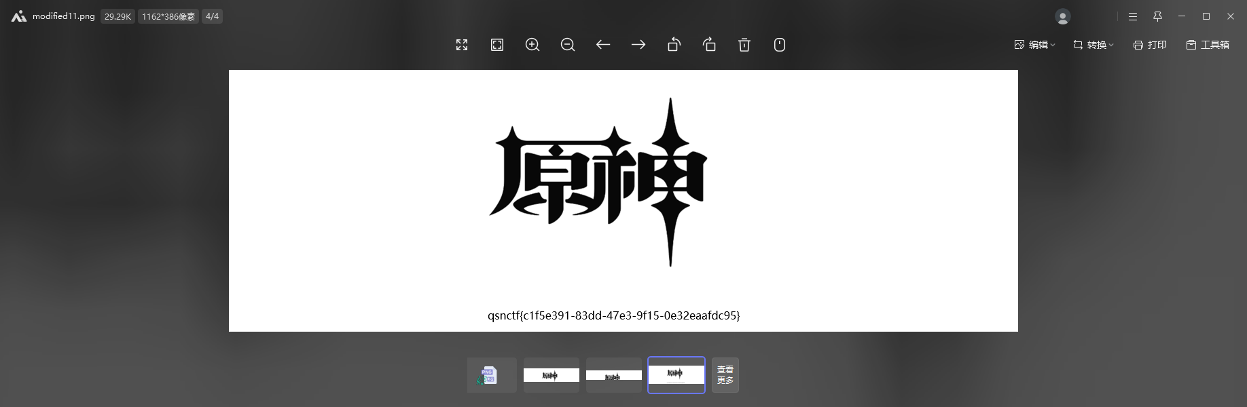Go to previous image arrow
Screen dimensions: 1247x407
tap(603, 45)
